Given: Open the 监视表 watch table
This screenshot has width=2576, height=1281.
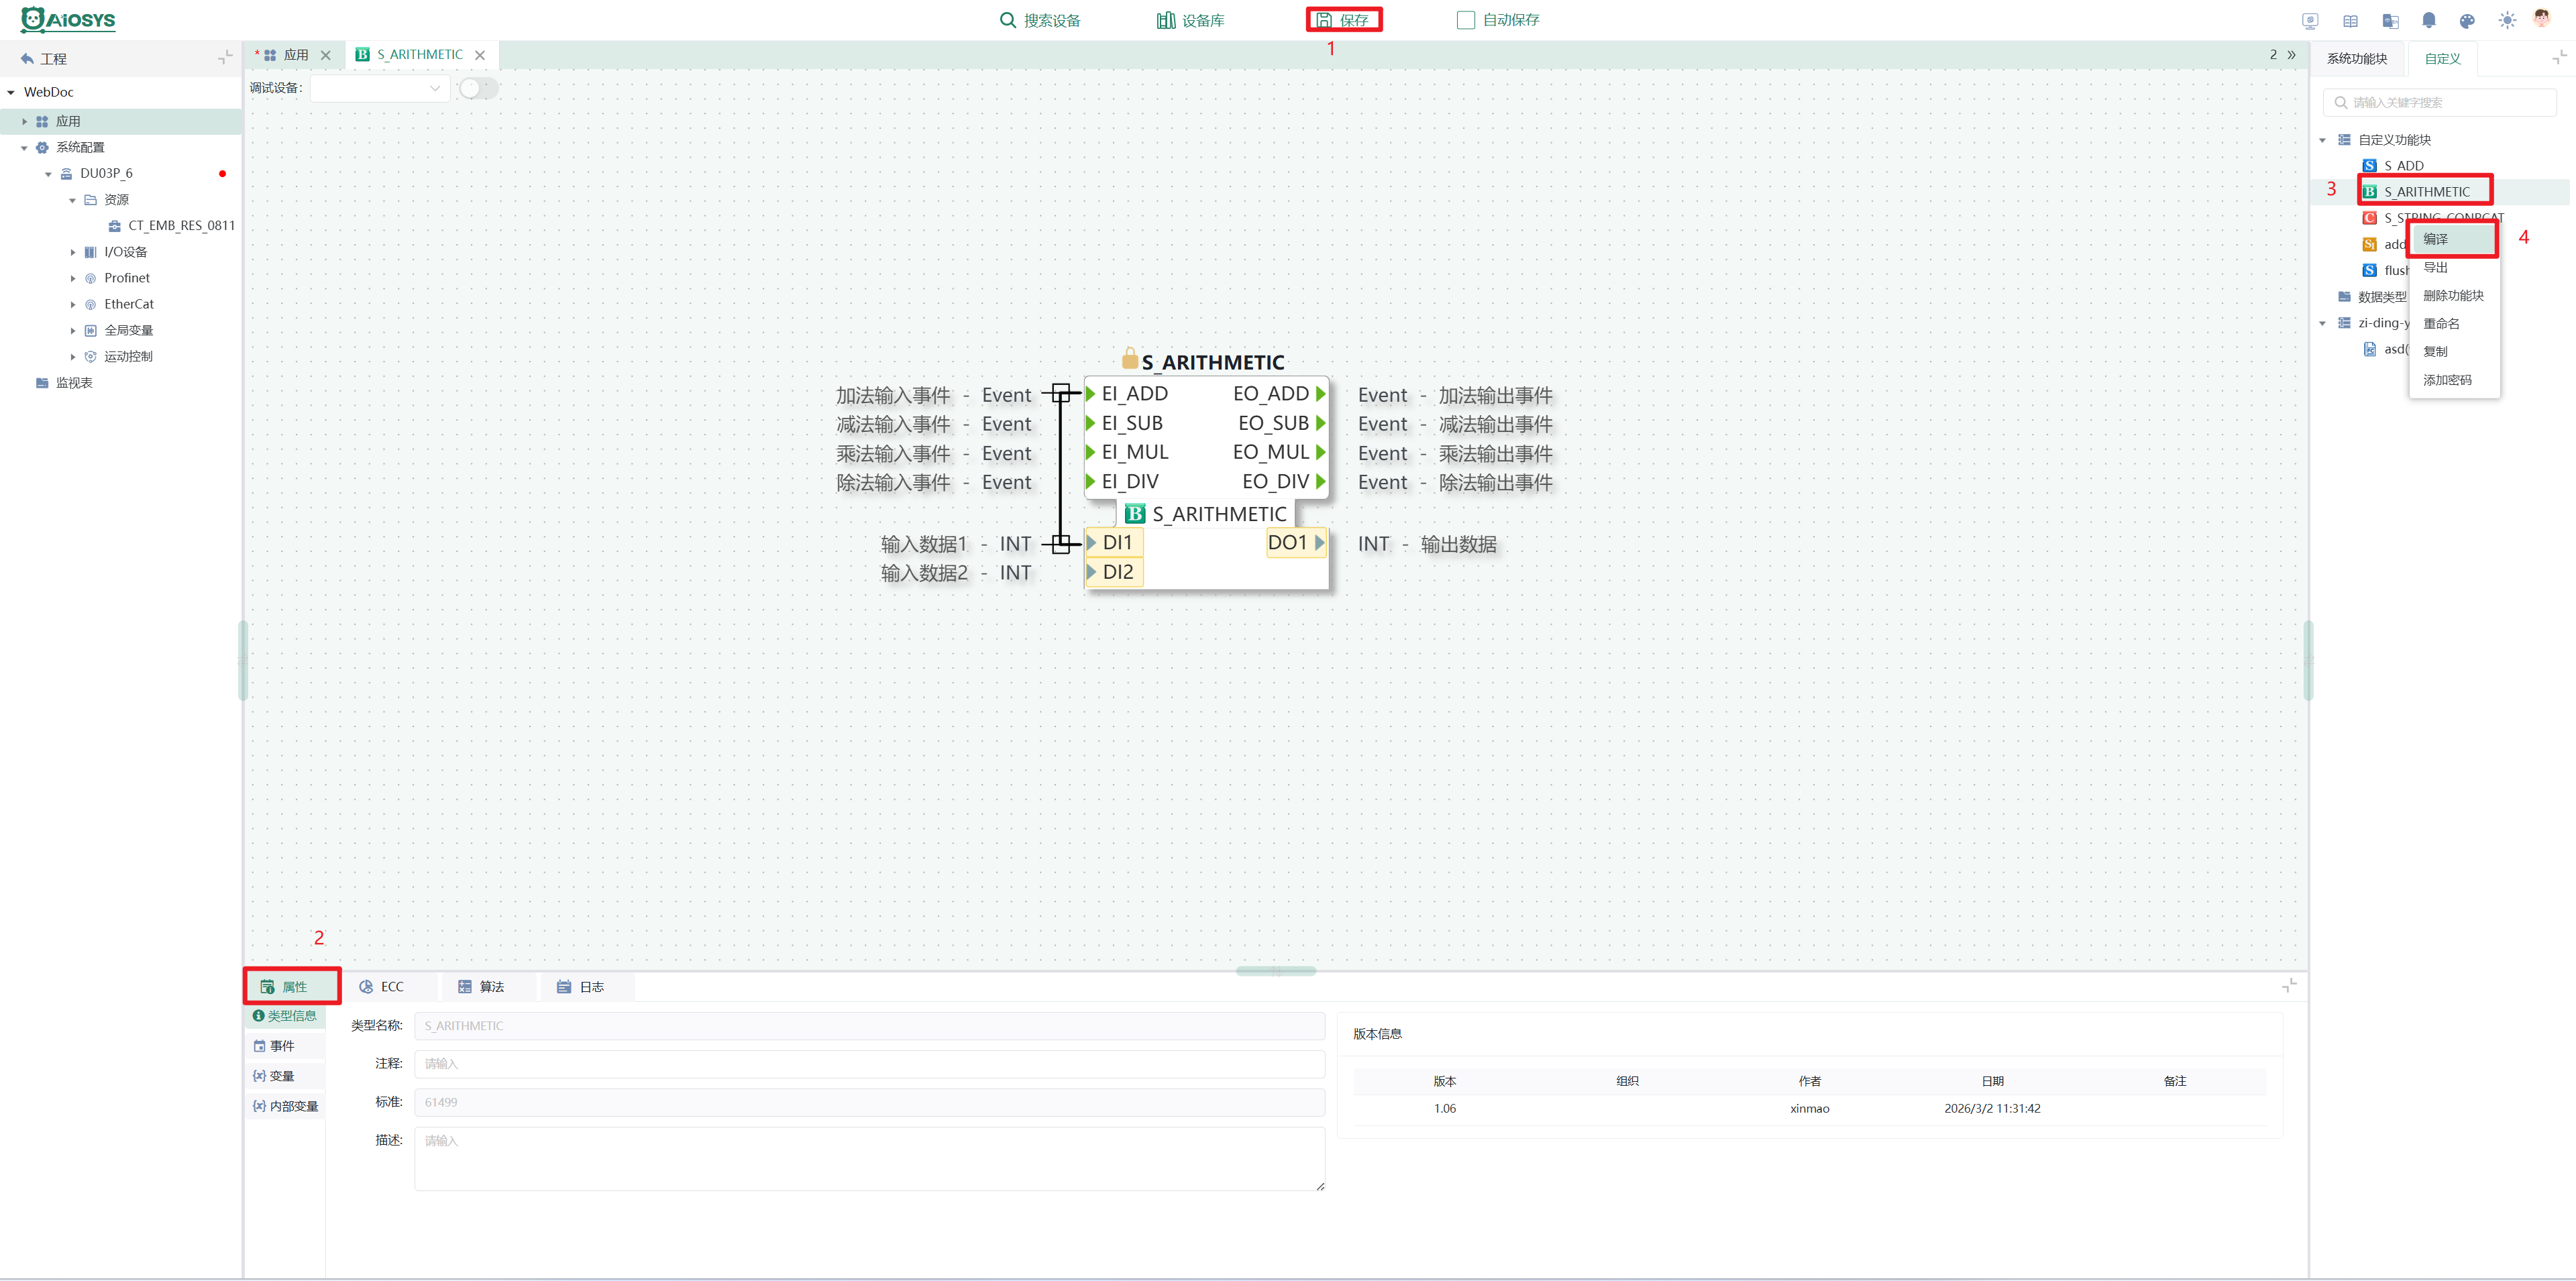Looking at the screenshot, I should pos(64,383).
